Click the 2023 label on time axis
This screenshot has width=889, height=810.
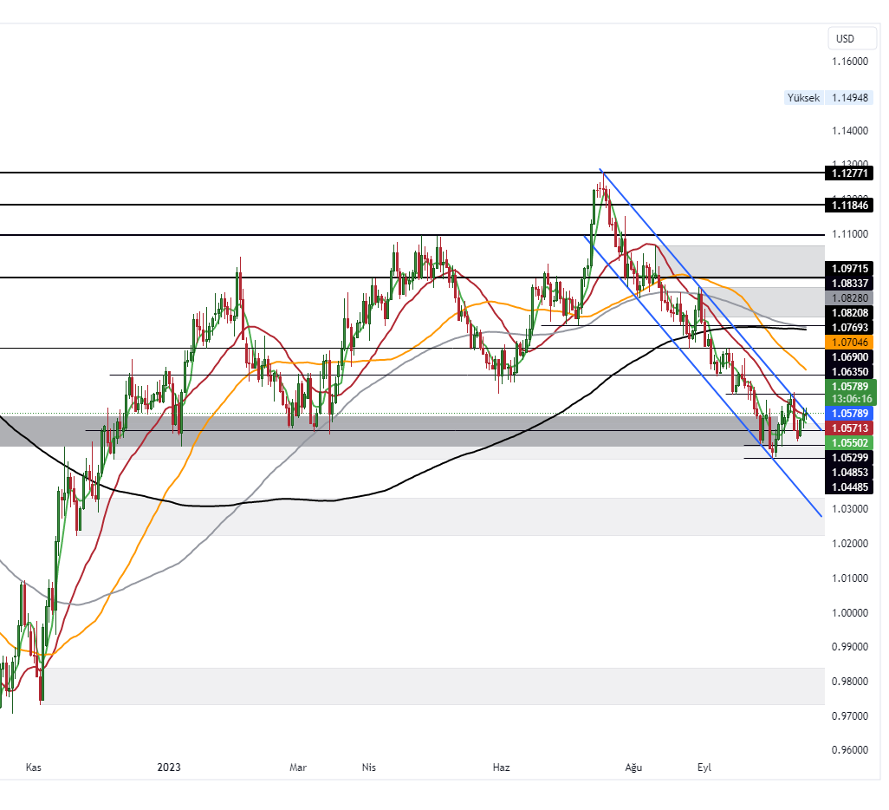[169, 768]
